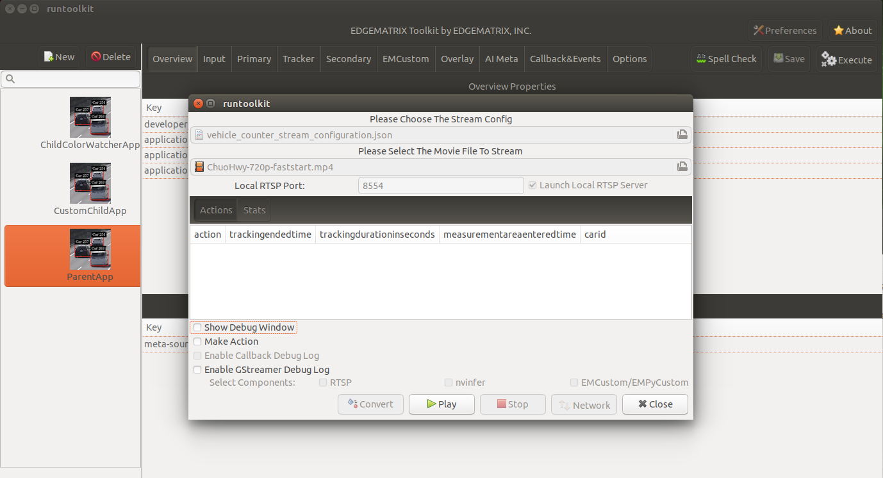Browse for the movie file icon

682,167
